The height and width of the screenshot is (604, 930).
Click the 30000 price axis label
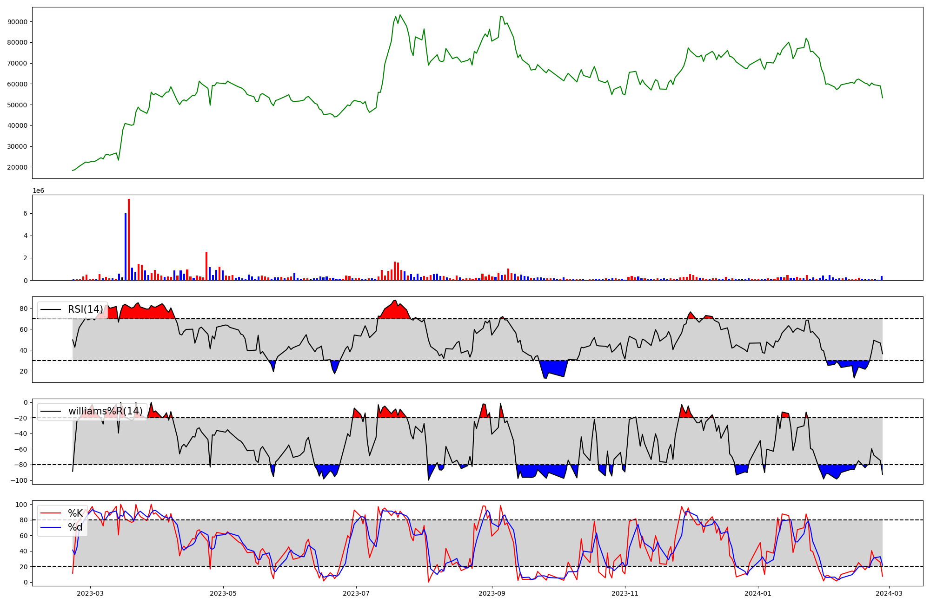click(x=18, y=146)
